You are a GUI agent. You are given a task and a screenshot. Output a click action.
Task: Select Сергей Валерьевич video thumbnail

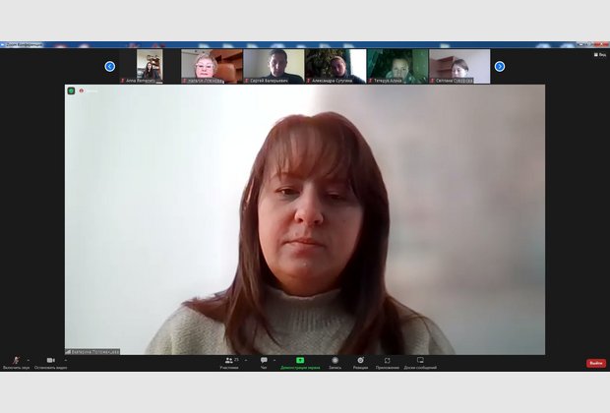click(x=274, y=66)
